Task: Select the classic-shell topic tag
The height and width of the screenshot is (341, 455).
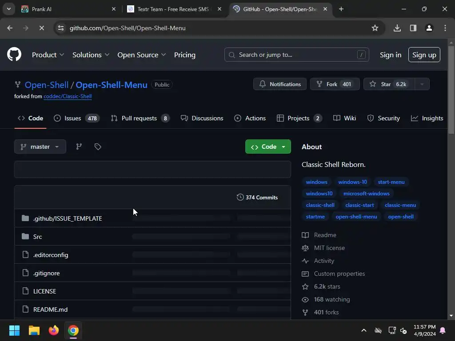Action: (x=320, y=205)
